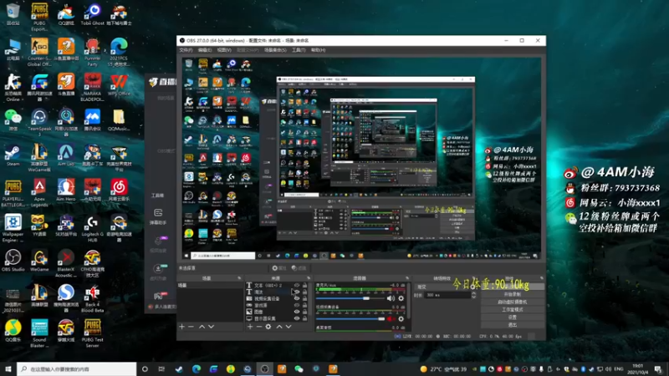Viewport: 669px width, 376px height.
Task: Remove selected source with the minus icon
Action: pos(259,327)
